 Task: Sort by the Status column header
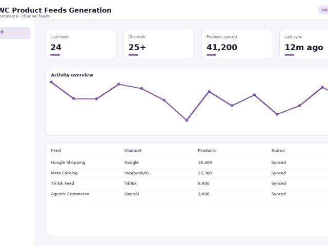[278, 150]
